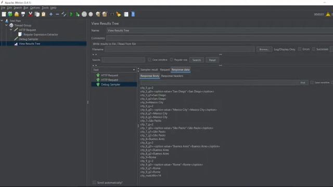The height and width of the screenshot is (187, 333).
Task: Click the Search text field
Action: click(x=123, y=60)
